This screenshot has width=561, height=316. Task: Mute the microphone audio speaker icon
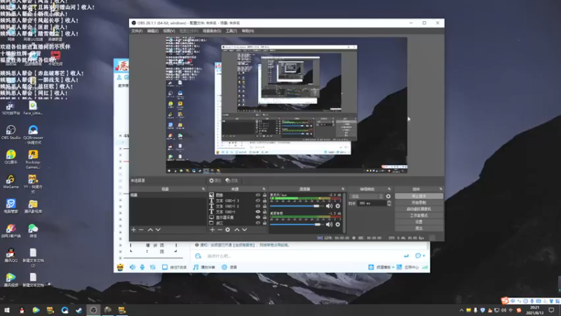(329, 206)
